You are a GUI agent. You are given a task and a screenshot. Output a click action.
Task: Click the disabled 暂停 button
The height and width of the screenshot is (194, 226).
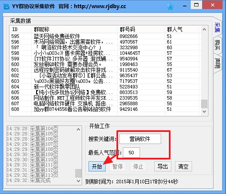tap(117, 166)
